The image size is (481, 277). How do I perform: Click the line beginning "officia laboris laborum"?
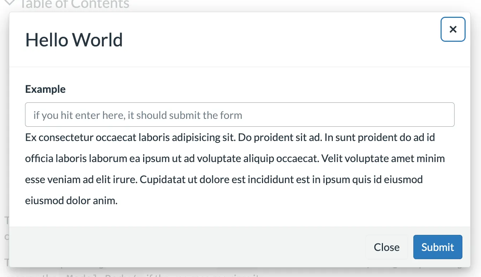[235, 158]
